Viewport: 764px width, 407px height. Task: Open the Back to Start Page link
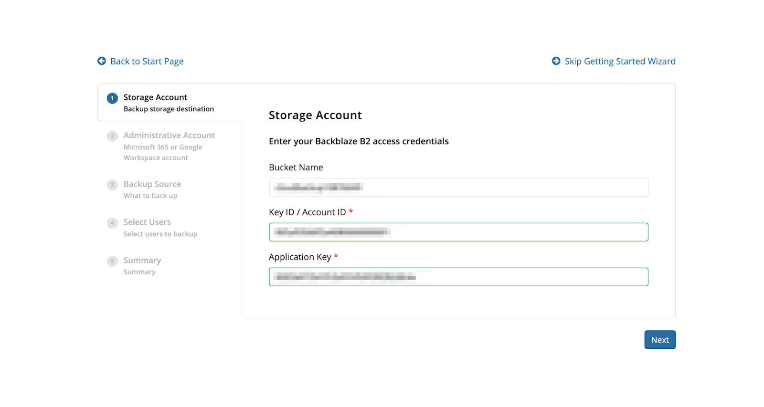(x=147, y=61)
